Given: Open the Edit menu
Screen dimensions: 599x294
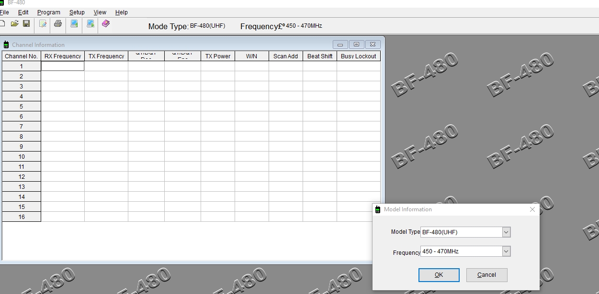Looking at the screenshot, I should point(23,12).
